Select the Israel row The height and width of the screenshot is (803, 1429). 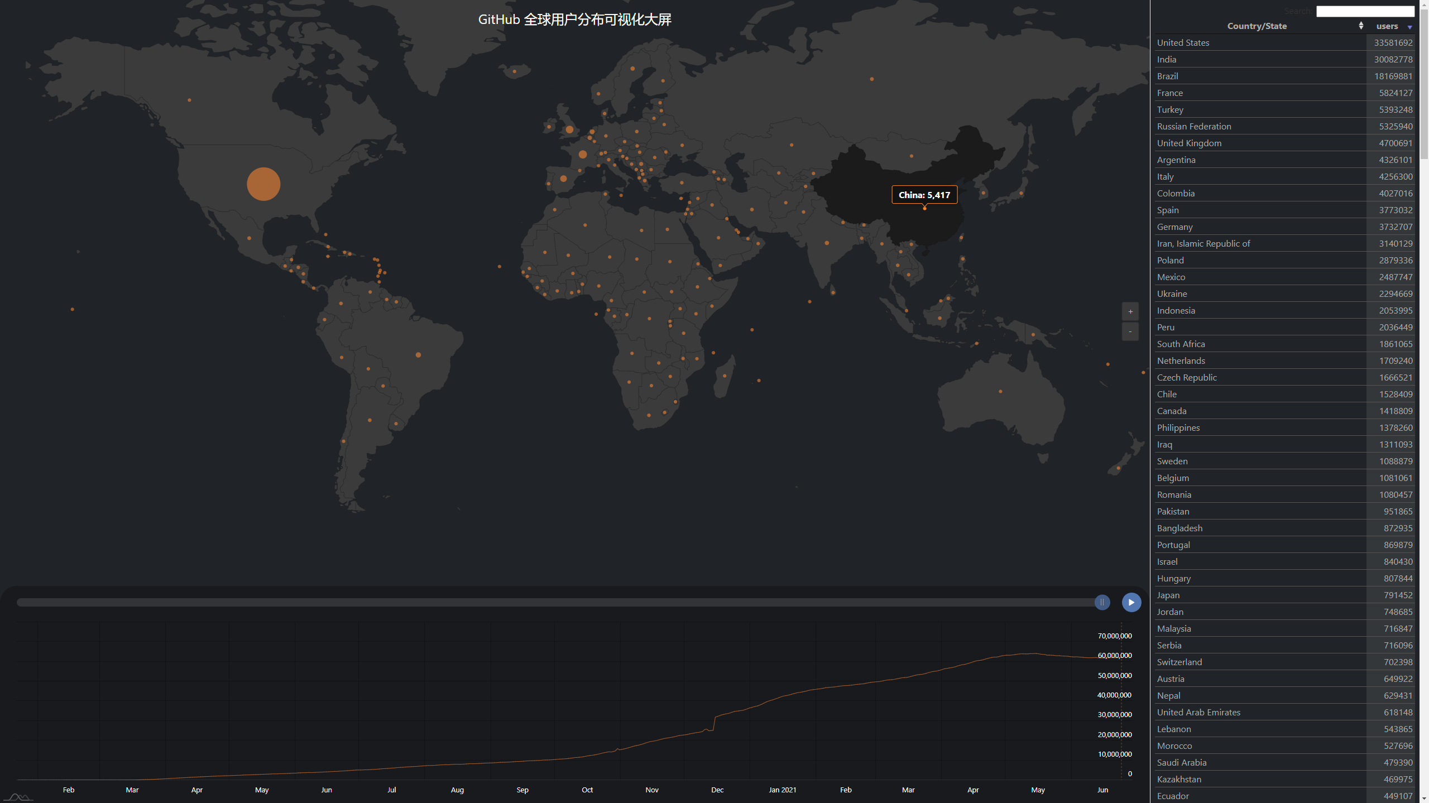pyautogui.click(x=1284, y=561)
